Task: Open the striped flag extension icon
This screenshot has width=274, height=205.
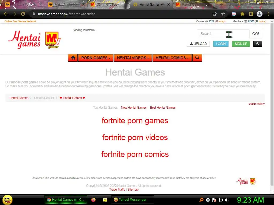Action: [234, 14]
